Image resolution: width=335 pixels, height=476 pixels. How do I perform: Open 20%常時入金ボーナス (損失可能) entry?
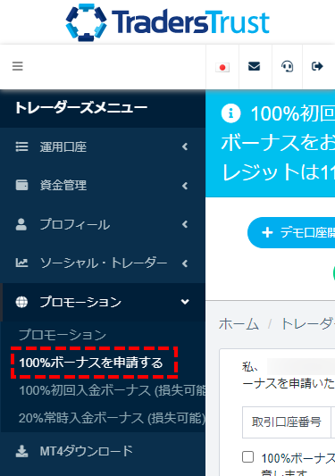click(x=112, y=418)
